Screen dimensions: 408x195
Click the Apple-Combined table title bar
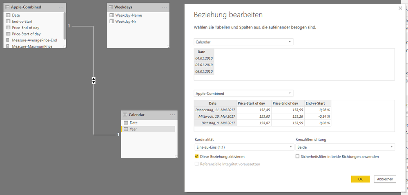[35, 7]
